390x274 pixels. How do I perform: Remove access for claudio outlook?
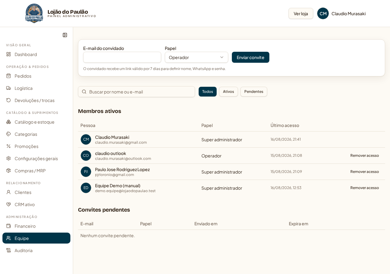(x=365, y=156)
